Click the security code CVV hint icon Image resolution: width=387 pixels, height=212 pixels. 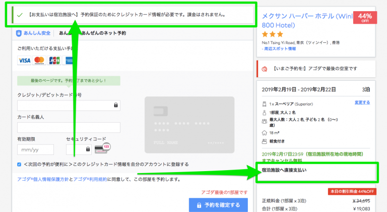102,149
